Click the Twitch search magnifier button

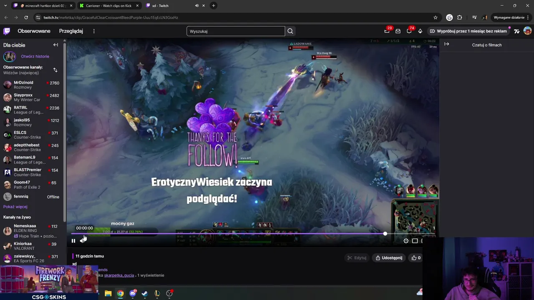[x=290, y=31]
